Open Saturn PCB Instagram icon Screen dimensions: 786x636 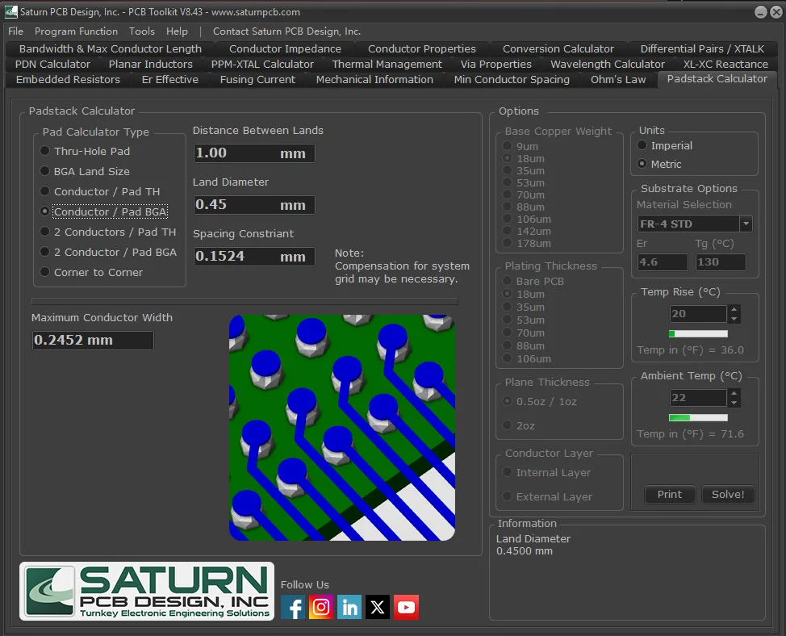coord(321,608)
